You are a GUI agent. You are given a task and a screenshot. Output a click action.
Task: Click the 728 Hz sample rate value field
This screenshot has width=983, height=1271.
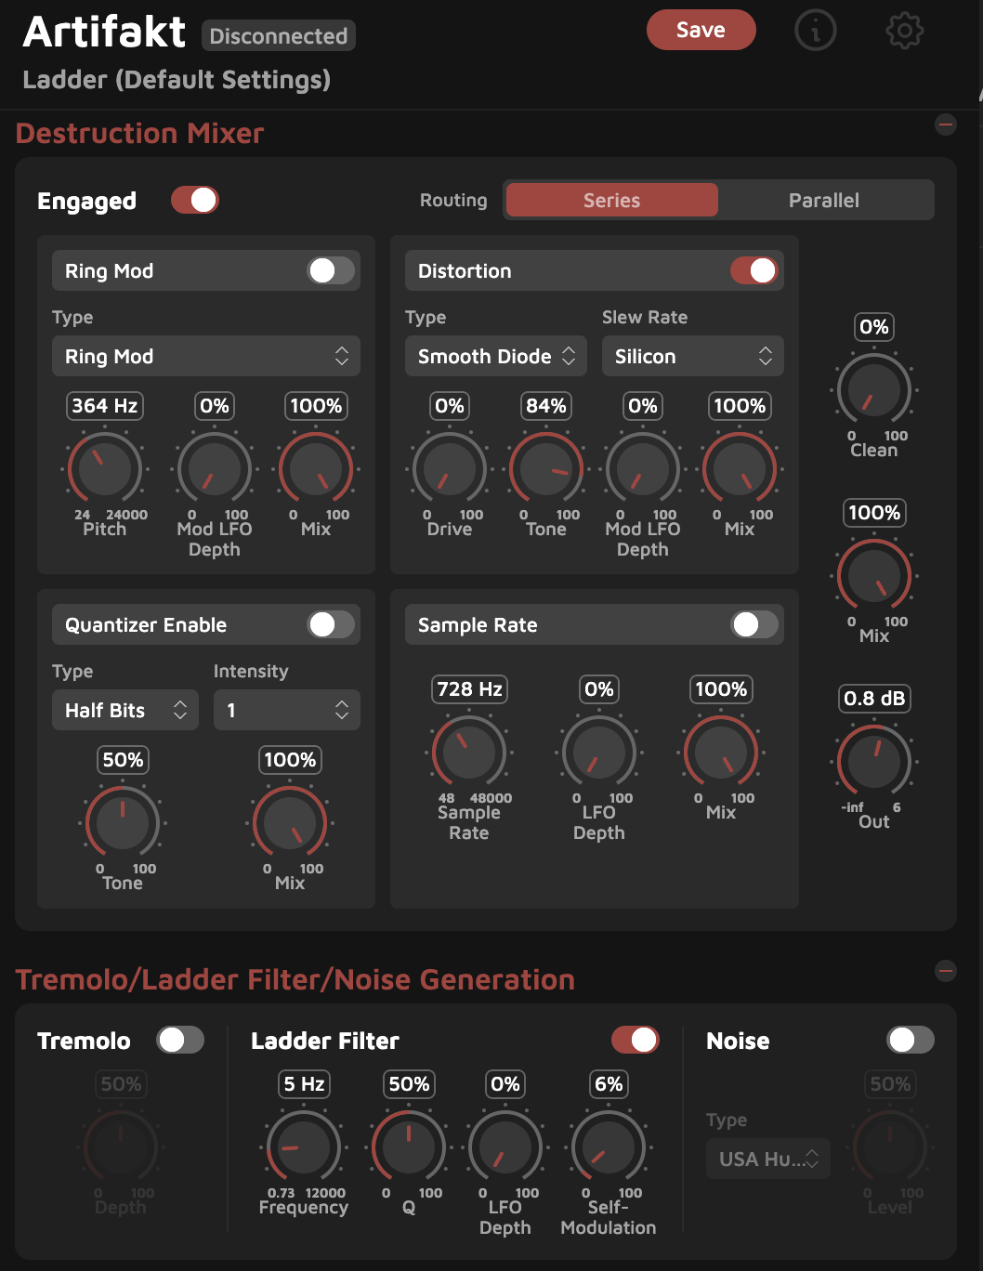pos(469,689)
